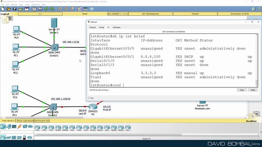Pick the 2911 router model
The width and height of the screenshot is (262, 147).
click(51, 128)
